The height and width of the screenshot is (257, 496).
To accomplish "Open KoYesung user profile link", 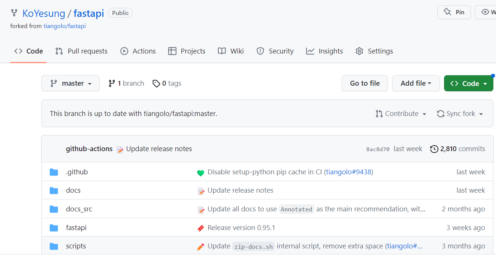I will click(44, 13).
